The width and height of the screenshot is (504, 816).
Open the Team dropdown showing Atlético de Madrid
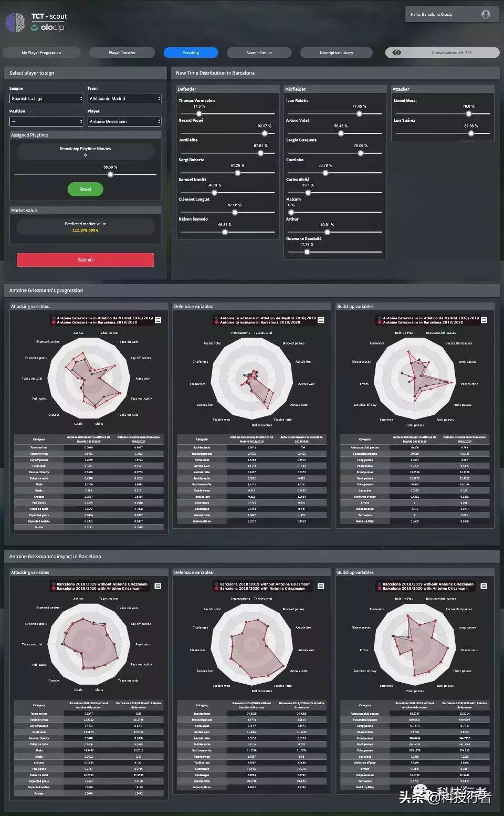pos(124,98)
